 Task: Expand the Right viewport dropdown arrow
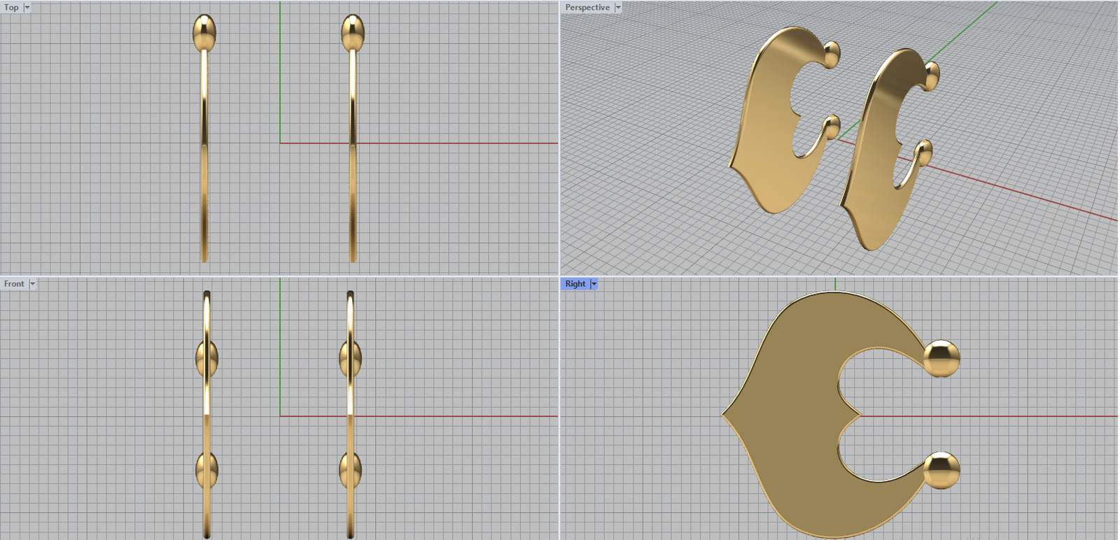click(x=594, y=283)
